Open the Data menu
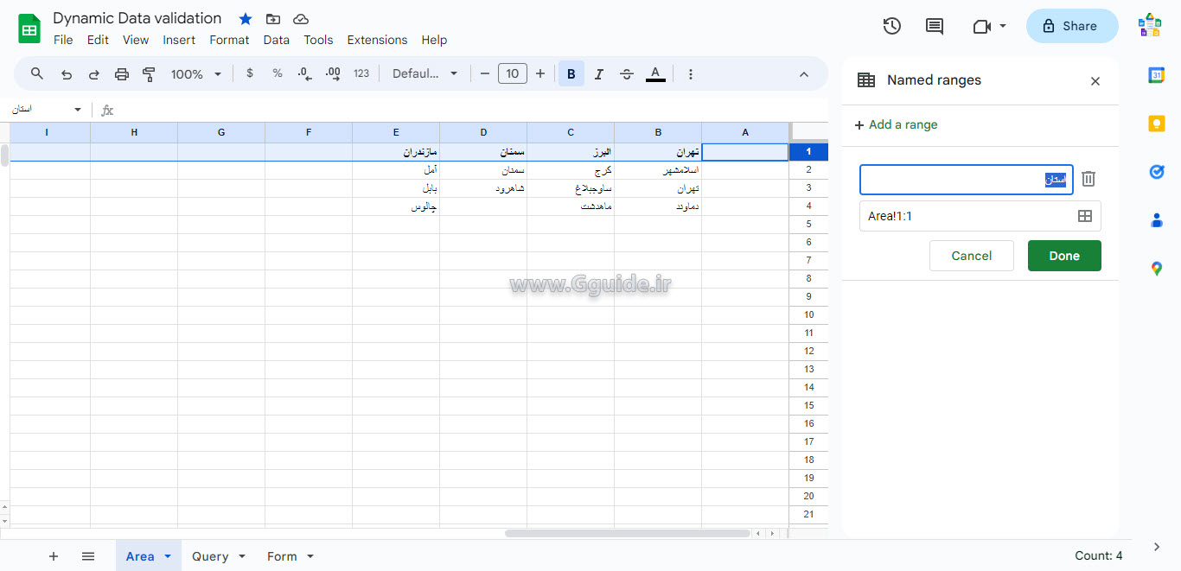The height and width of the screenshot is (571, 1181). (276, 40)
